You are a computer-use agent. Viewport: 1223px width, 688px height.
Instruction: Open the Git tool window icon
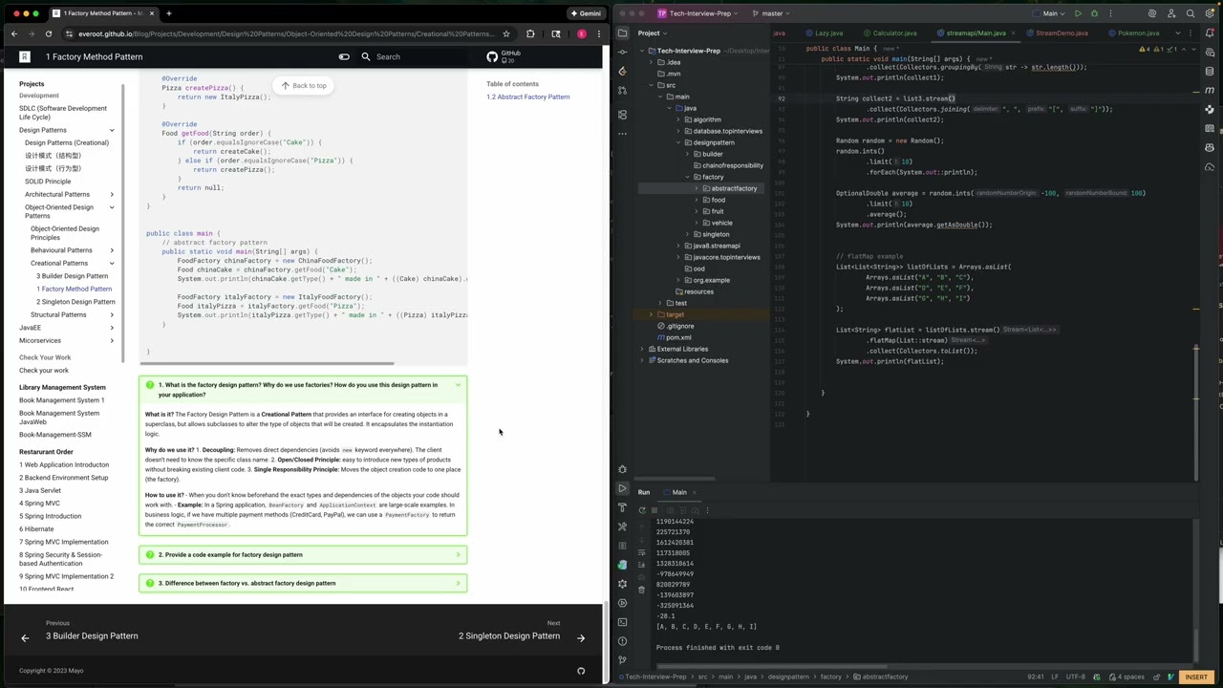[x=622, y=660]
